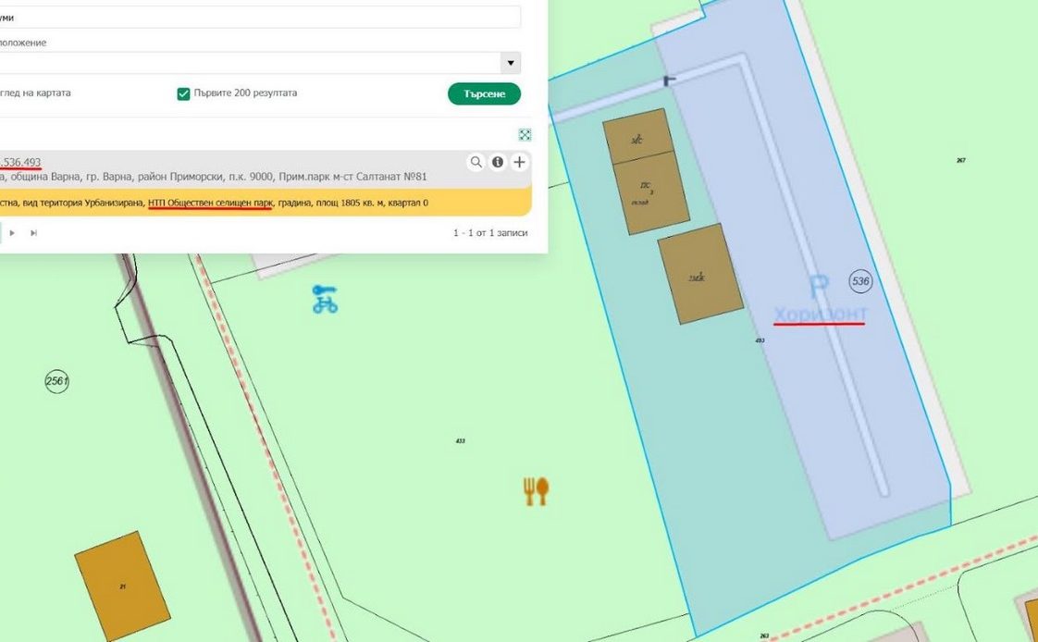The width and height of the screenshot is (1038, 642).
Task: Click the blue bicycle icon on the map
Action: coord(325,299)
